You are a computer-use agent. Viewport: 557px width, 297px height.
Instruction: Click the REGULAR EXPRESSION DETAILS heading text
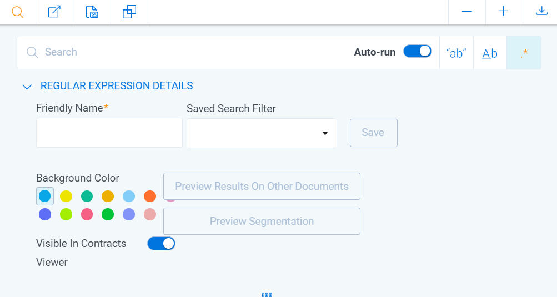coord(117,85)
